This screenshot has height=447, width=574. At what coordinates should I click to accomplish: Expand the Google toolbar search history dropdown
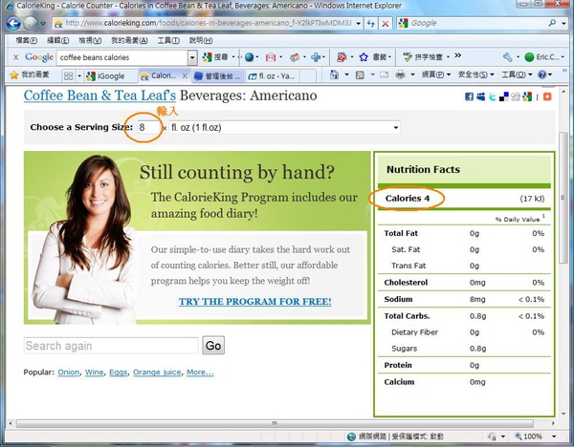(192, 57)
